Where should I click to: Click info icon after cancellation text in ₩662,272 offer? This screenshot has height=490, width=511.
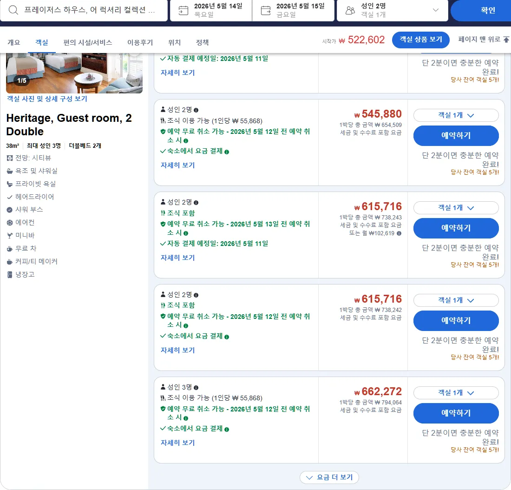pos(186,418)
